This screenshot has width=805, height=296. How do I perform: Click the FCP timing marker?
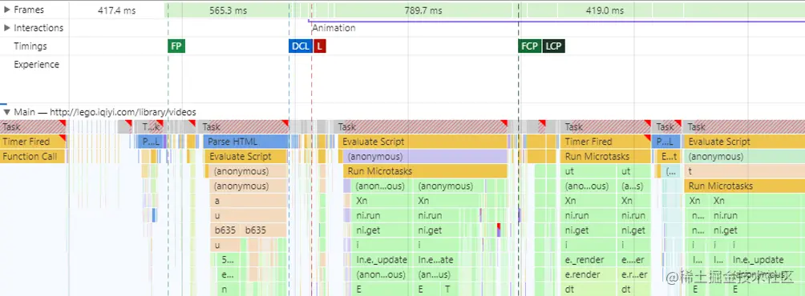529,46
